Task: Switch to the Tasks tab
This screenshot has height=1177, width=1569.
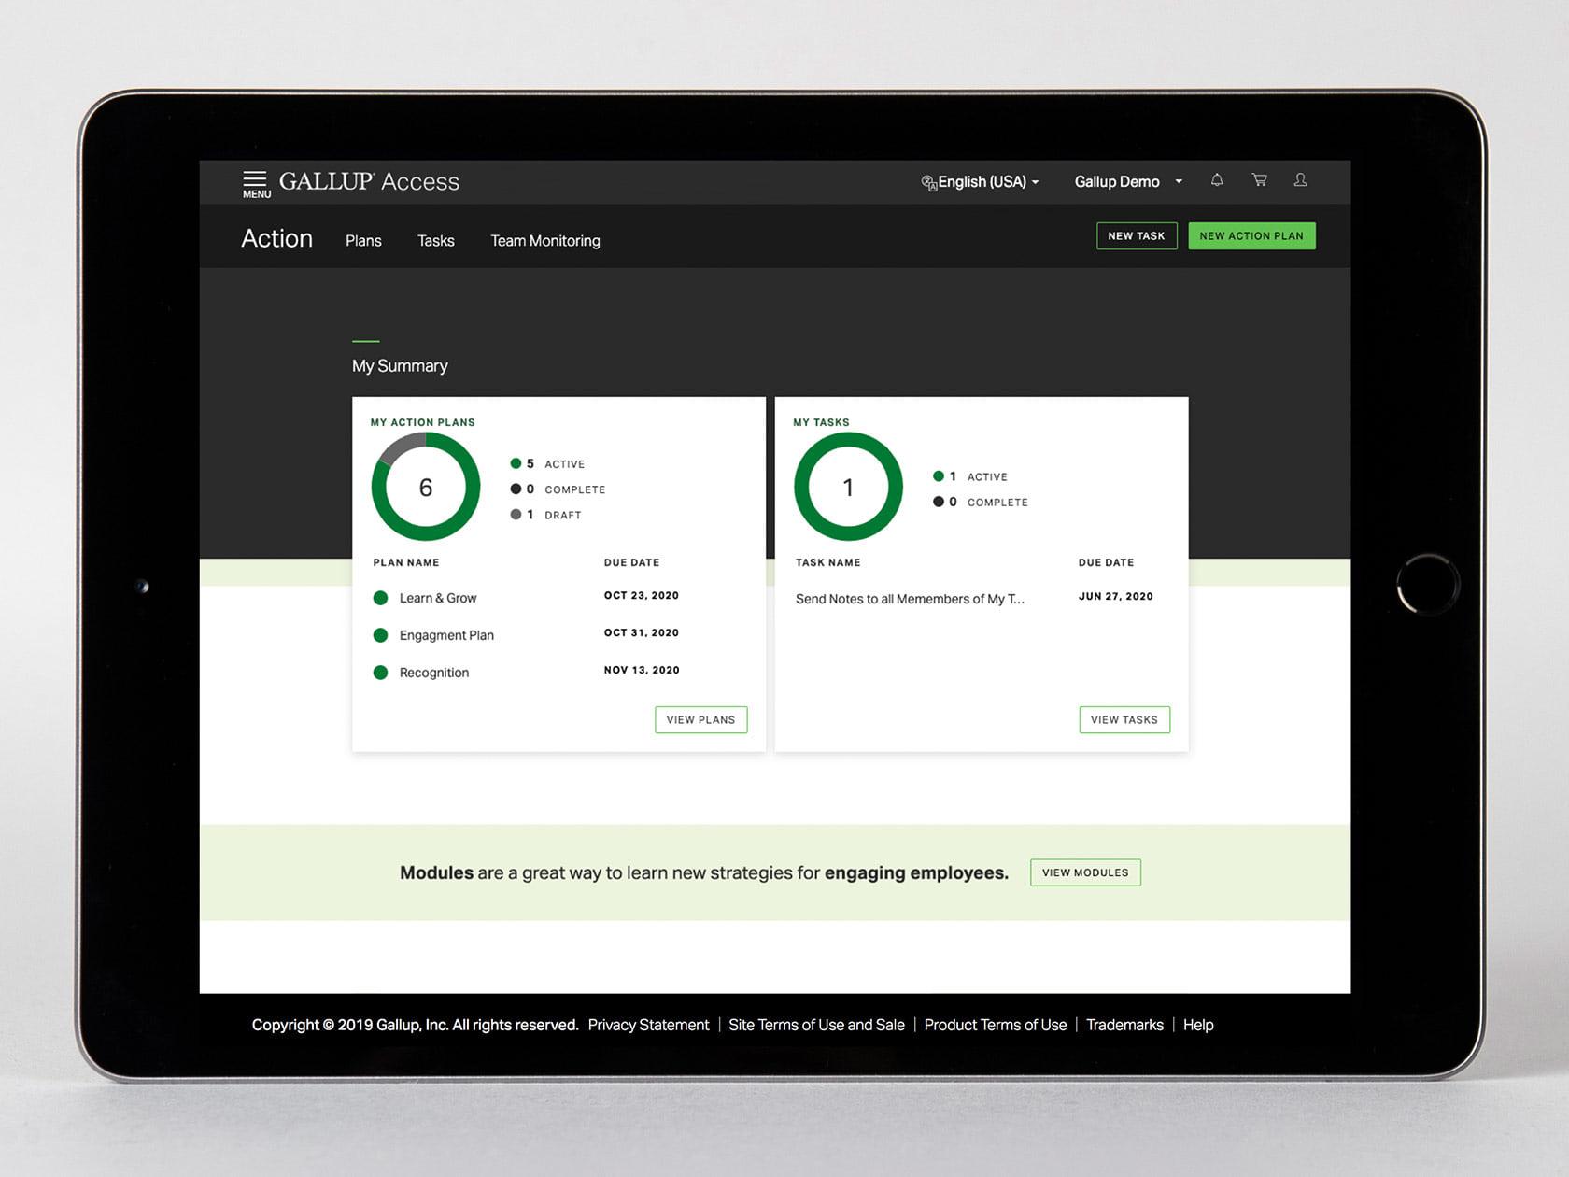Action: (435, 240)
